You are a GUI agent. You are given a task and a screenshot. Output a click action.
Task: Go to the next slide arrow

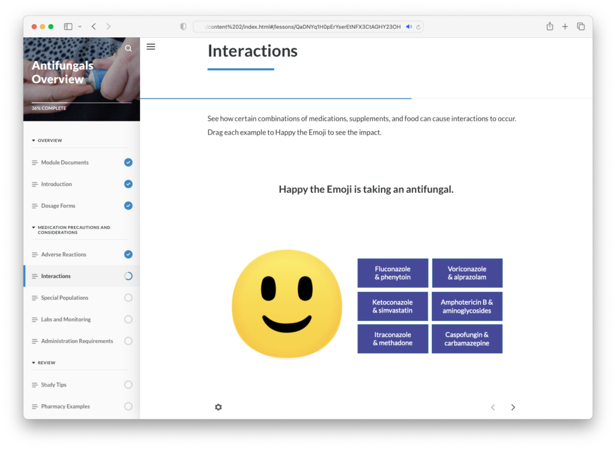coord(513,407)
